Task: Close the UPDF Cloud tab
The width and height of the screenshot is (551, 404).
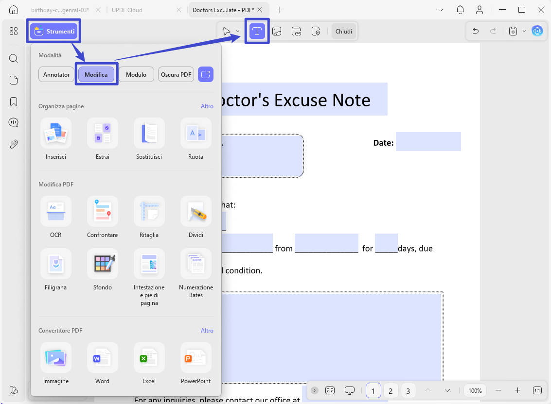Action: [179, 10]
